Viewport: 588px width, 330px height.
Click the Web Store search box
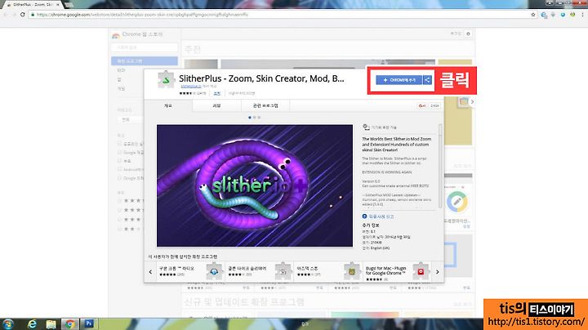click(x=145, y=47)
